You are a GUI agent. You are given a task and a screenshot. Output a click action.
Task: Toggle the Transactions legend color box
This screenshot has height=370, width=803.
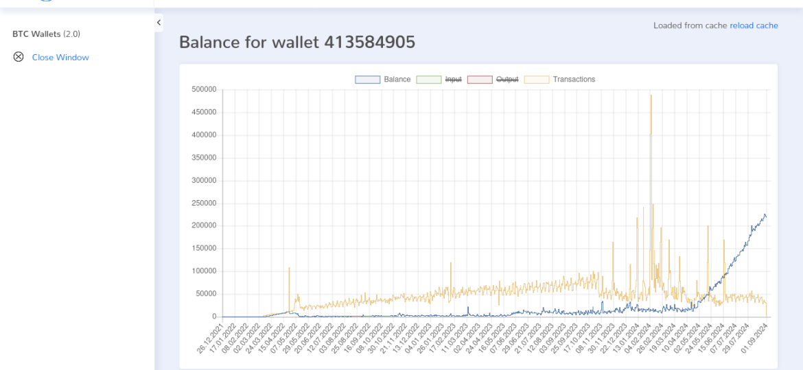[536, 79]
